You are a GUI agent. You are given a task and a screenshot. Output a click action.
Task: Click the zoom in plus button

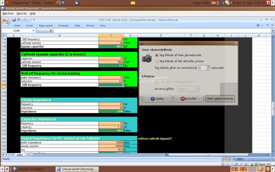[x=272, y=159]
